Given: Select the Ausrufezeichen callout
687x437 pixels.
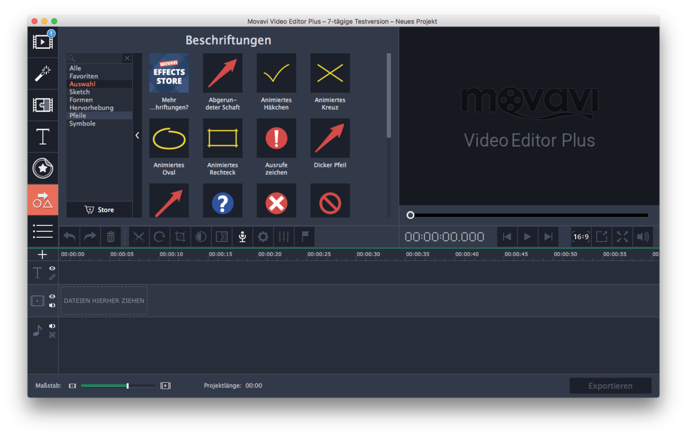Looking at the screenshot, I should click(276, 138).
